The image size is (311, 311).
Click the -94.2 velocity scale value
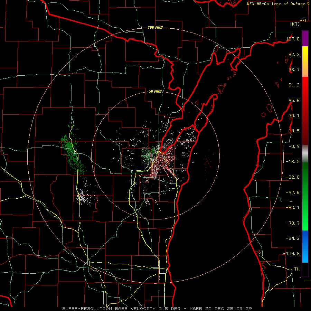coord(293,238)
